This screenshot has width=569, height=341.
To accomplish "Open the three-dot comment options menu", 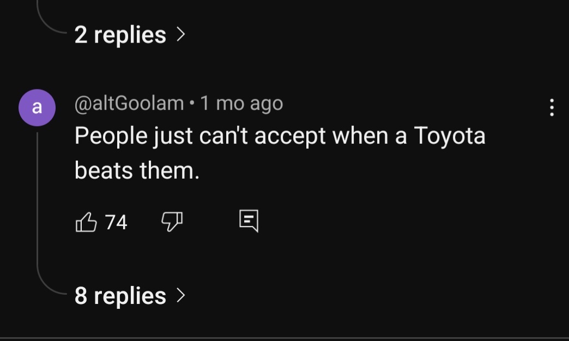I will 552,108.
